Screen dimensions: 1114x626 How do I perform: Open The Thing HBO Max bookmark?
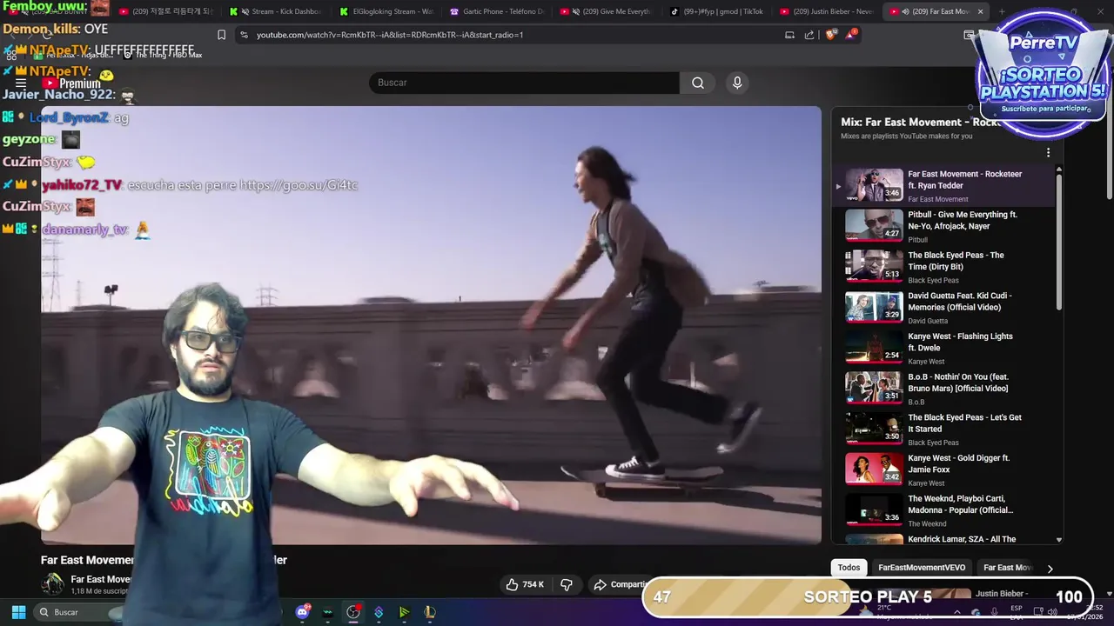tap(163, 55)
